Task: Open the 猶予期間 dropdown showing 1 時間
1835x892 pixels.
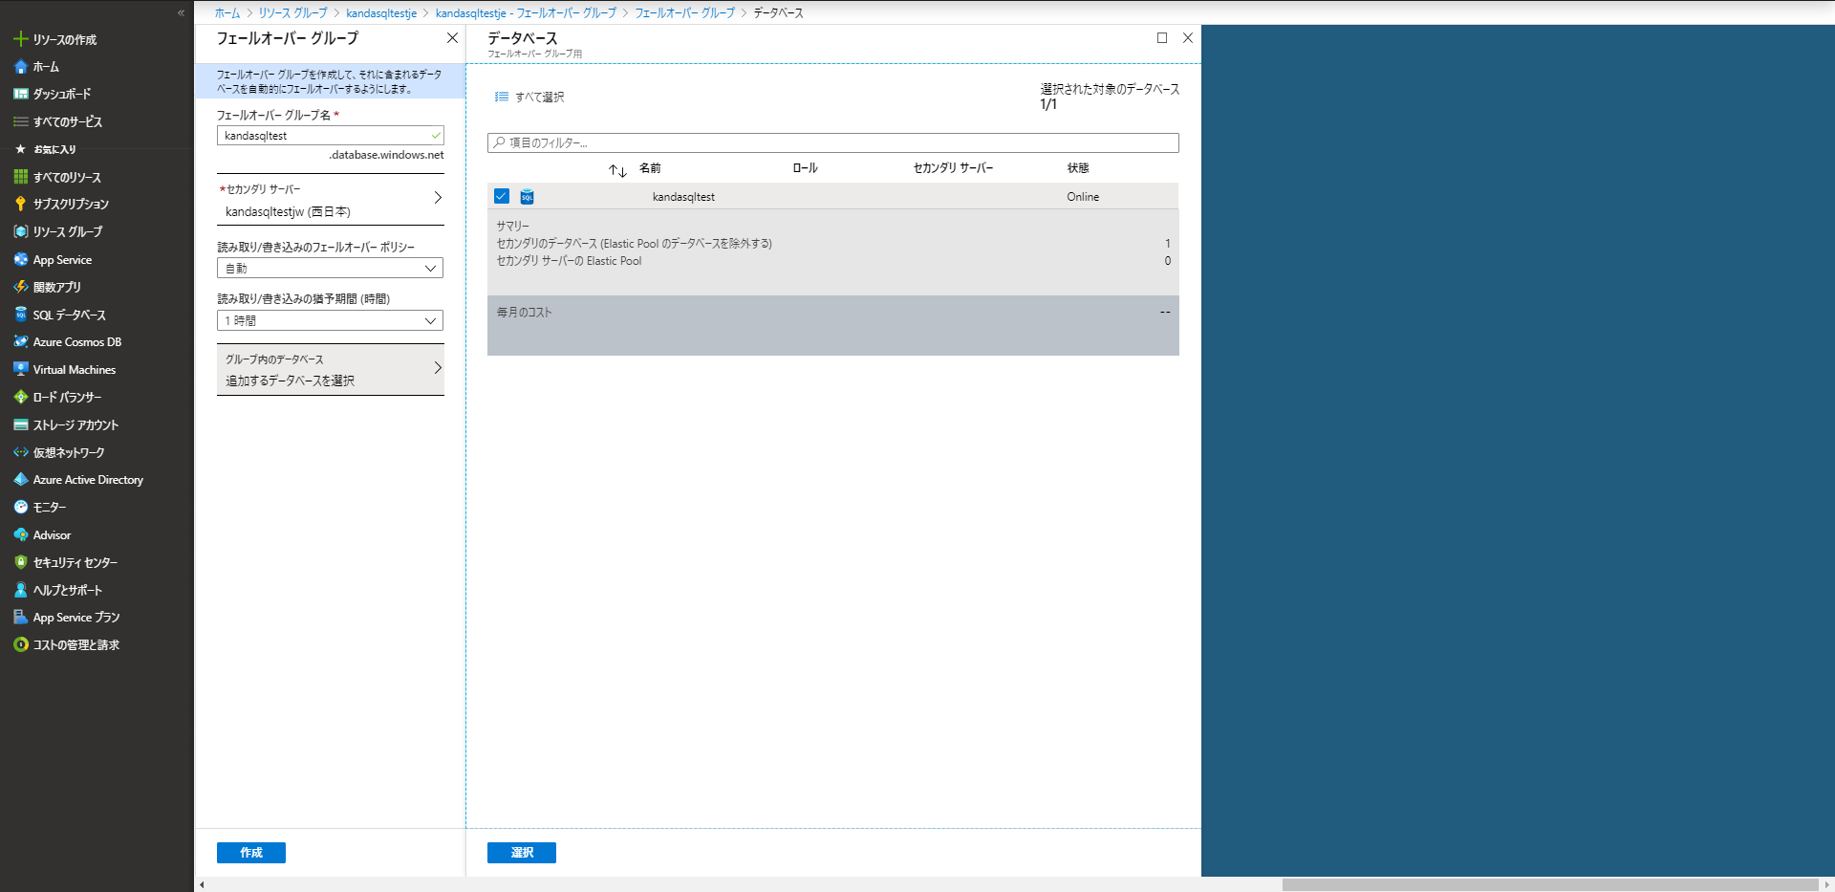Action: (330, 321)
